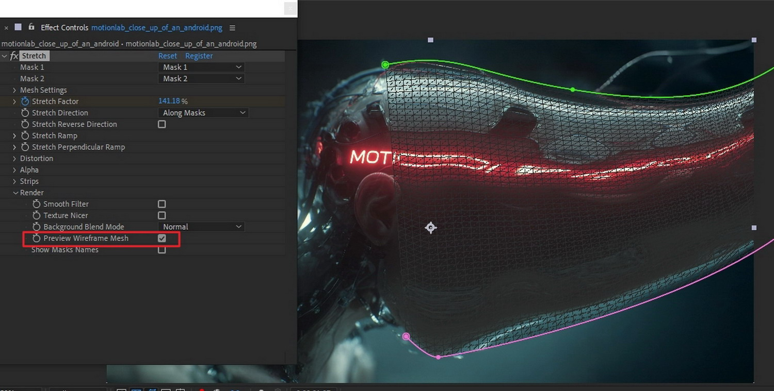Close the Effect Controls panel tab
774x391 pixels.
point(6,28)
